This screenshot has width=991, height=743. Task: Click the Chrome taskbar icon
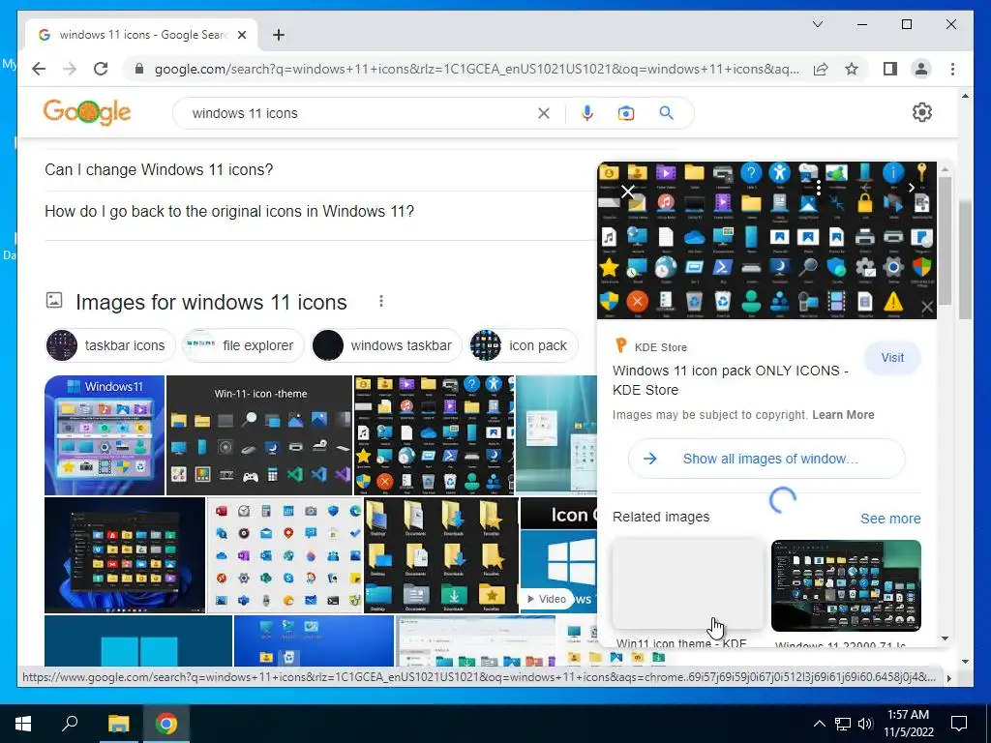point(166,724)
